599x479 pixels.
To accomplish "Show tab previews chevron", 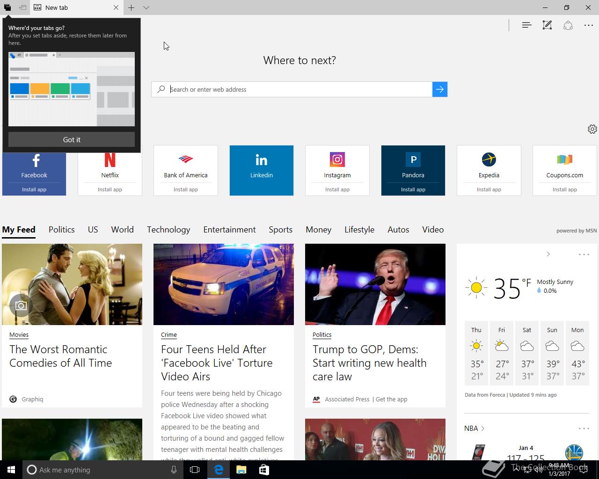I will [x=146, y=7].
